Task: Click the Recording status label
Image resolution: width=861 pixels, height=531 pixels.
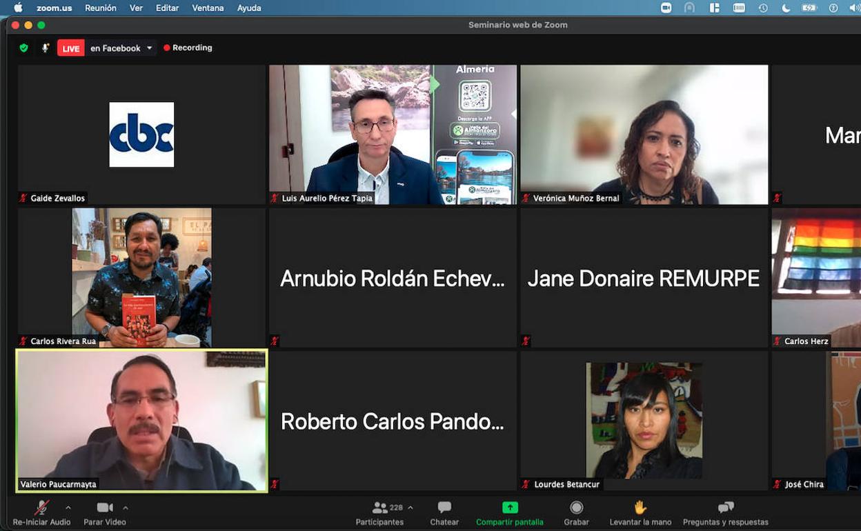Action: pyautogui.click(x=192, y=48)
